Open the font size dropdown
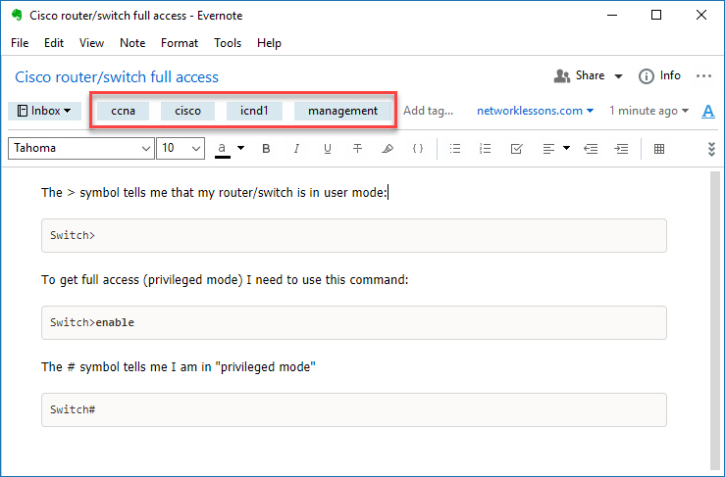Screen dimensions: 725x477 (181, 148)
